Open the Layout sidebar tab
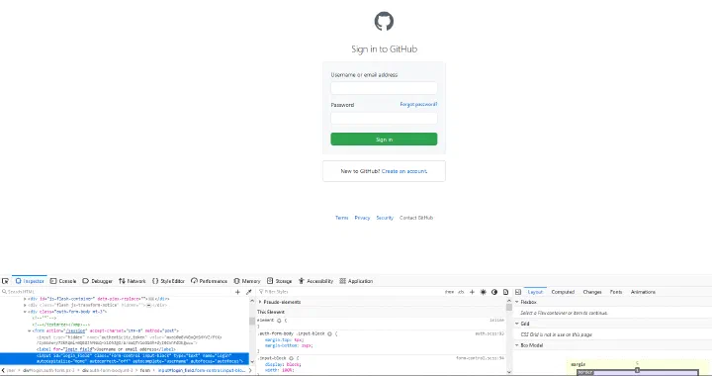Screen dimensions: 712x376 pos(535,292)
